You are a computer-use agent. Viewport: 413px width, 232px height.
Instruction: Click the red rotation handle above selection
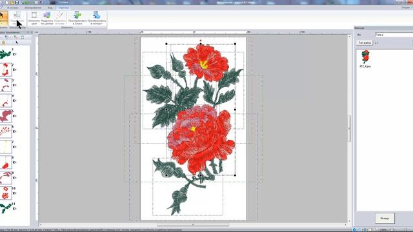point(201,41)
